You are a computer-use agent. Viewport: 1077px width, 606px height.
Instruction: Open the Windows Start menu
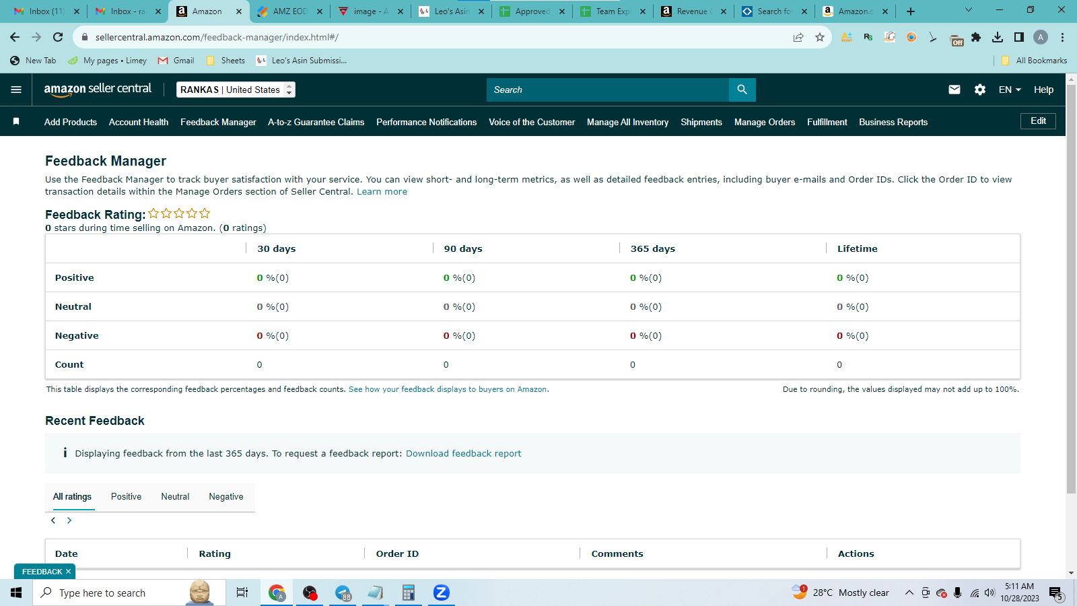coord(16,593)
